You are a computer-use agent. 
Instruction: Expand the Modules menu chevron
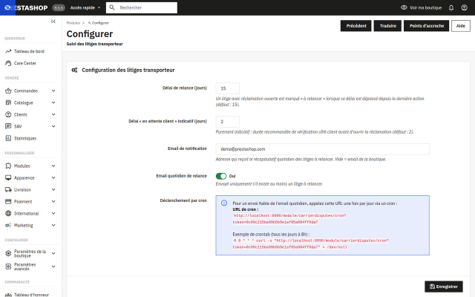click(x=53, y=166)
